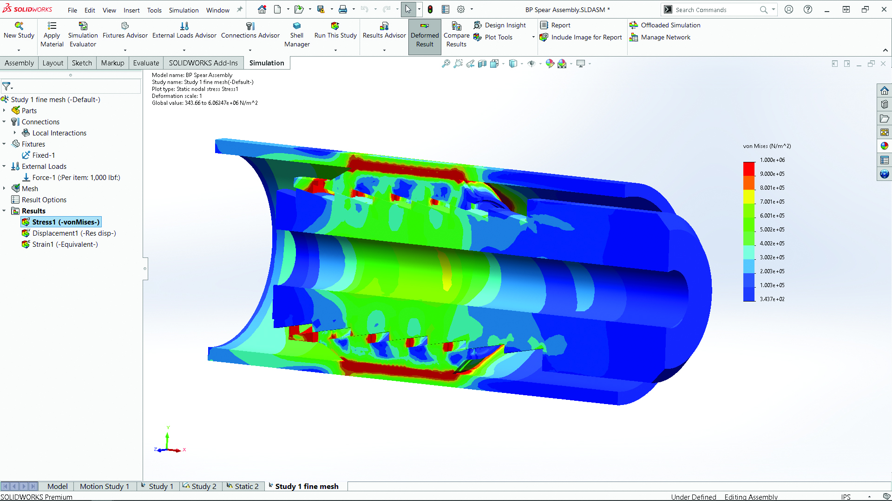
Task: Select the Fixed-1 fixture
Action: pyautogui.click(x=39, y=155)
